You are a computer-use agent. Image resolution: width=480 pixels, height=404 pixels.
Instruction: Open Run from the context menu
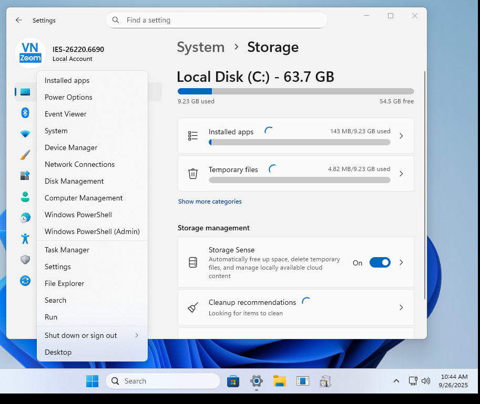pos(92,317)
